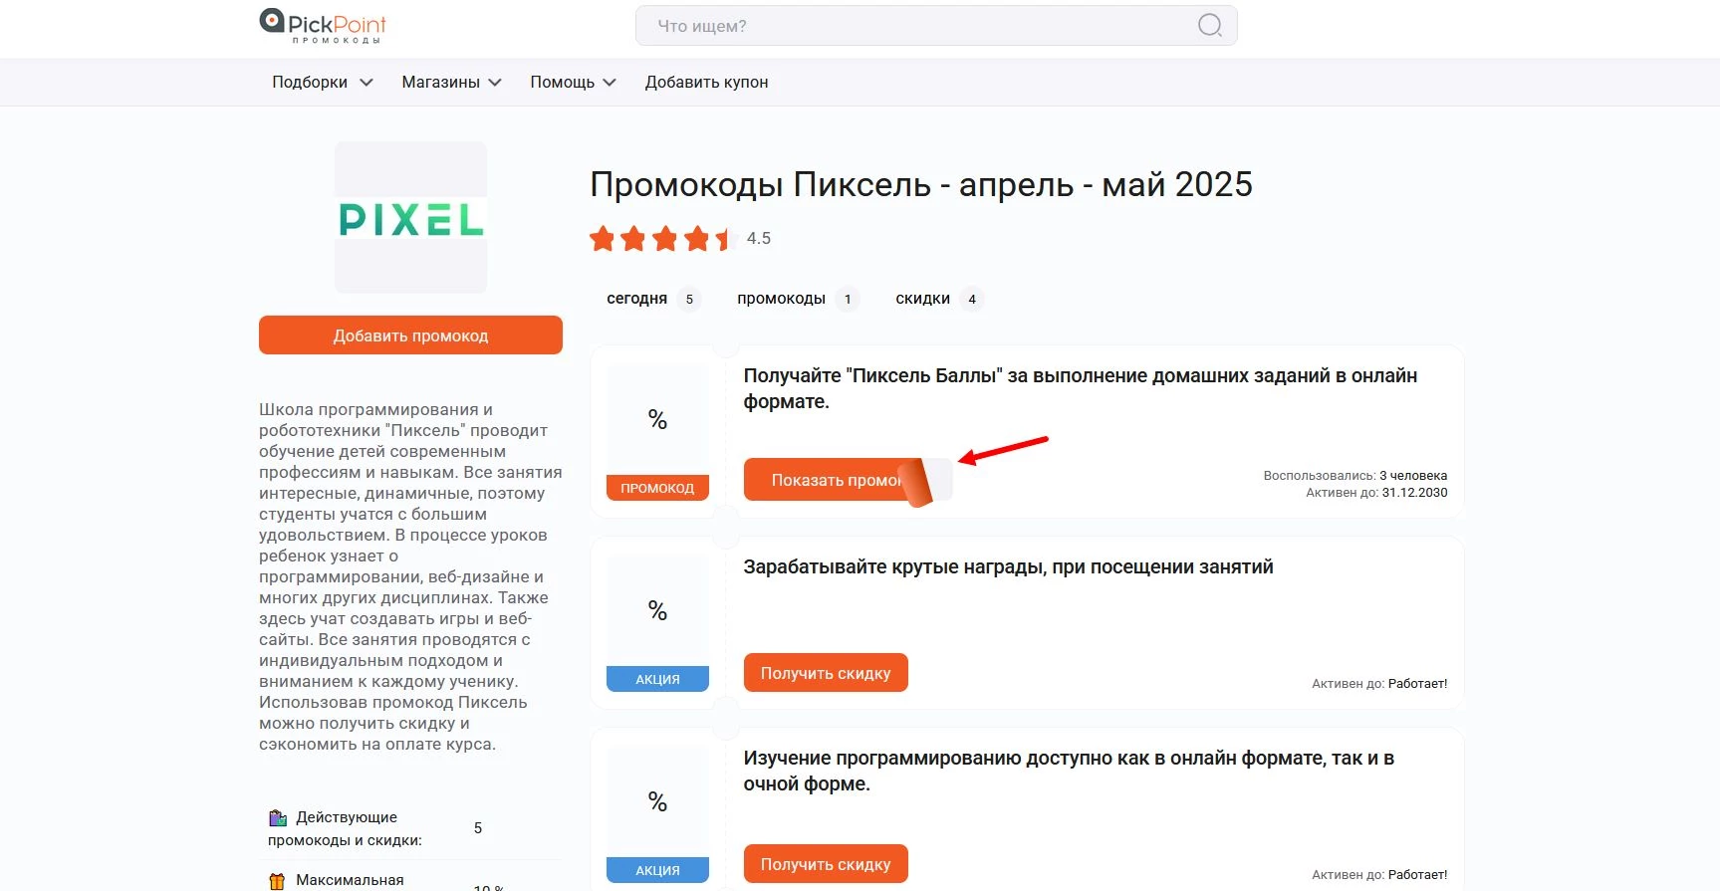Click 'Активен до: 31.12.2030' text
This screenshot has height=891, width=1720.
tap(1376, 493)
